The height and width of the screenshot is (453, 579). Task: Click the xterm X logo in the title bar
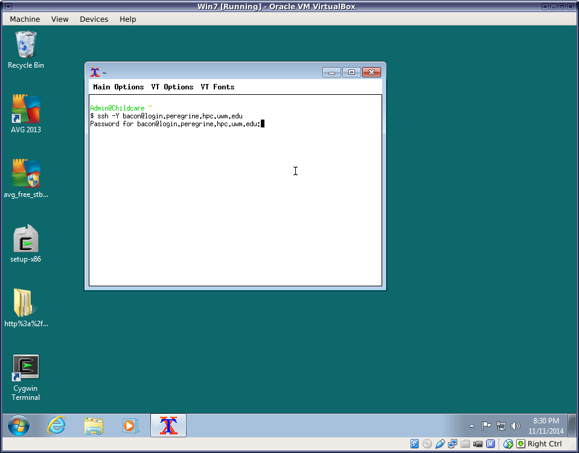95,72
